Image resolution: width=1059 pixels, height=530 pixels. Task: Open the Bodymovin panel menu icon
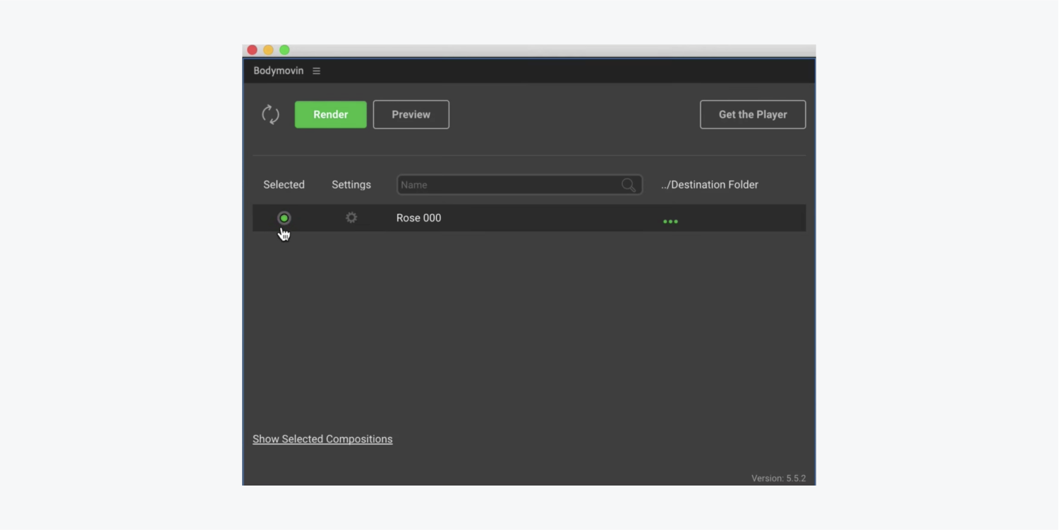(316, 71)
